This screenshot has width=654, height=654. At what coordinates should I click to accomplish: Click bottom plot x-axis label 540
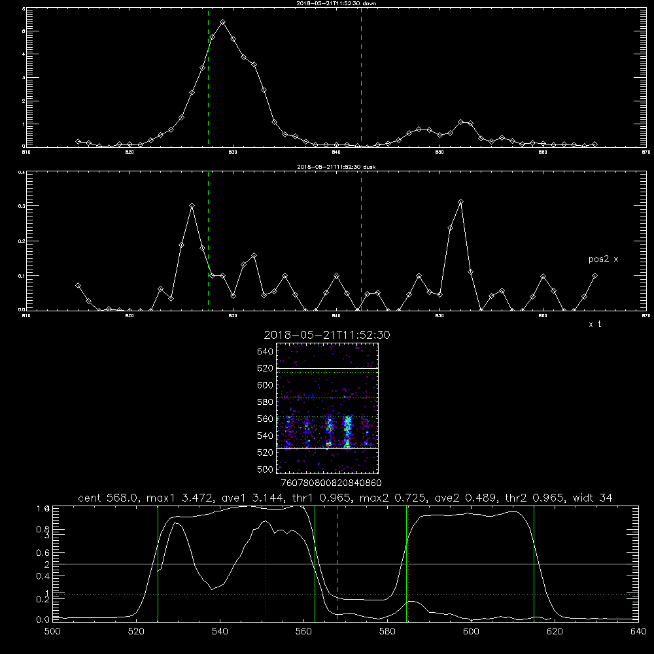[x=220, y=632]
